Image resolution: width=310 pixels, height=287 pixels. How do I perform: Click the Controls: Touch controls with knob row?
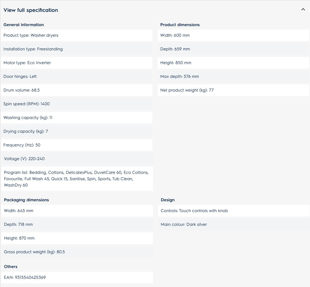point(234,211)
